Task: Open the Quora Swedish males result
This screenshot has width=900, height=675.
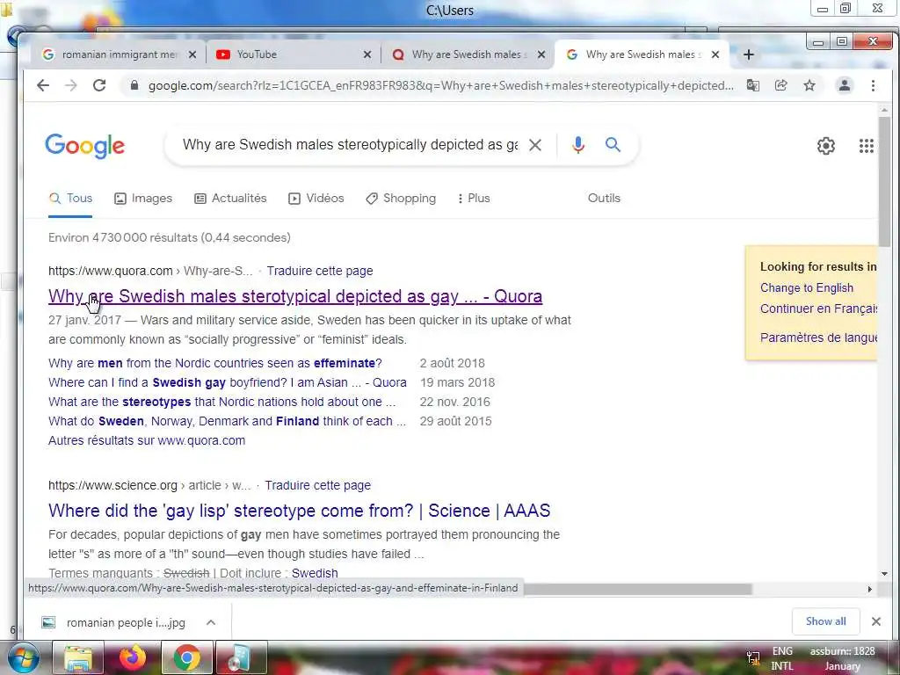Action: 295,296
